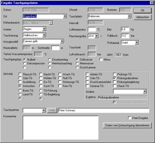
Task: Check the Freie Eingabe checkbox
Action: click(x=130, y=118)
